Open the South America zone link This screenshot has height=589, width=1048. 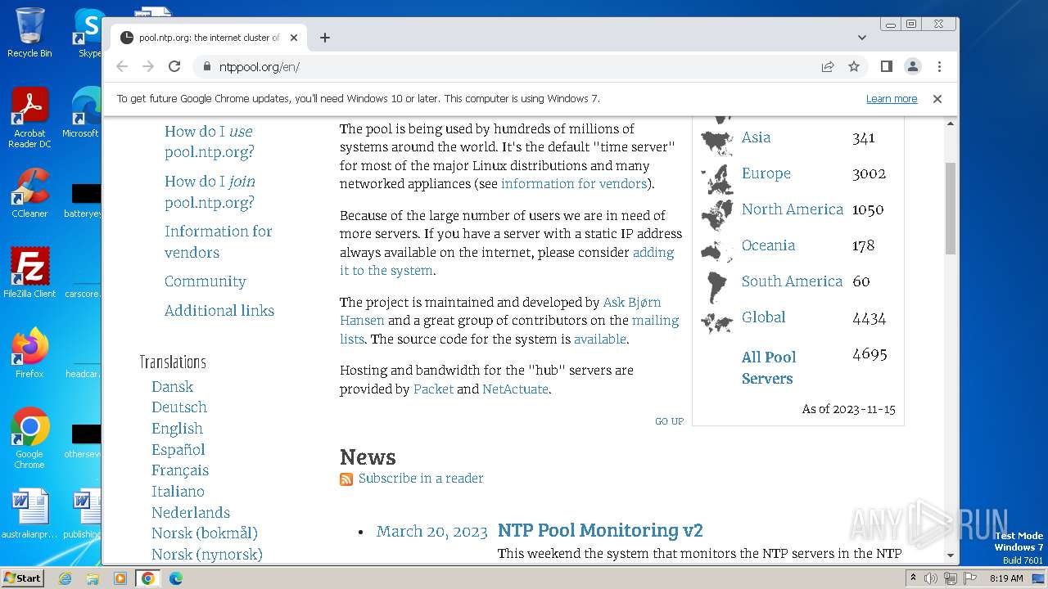pyautogui.click(x=792, y=281)
